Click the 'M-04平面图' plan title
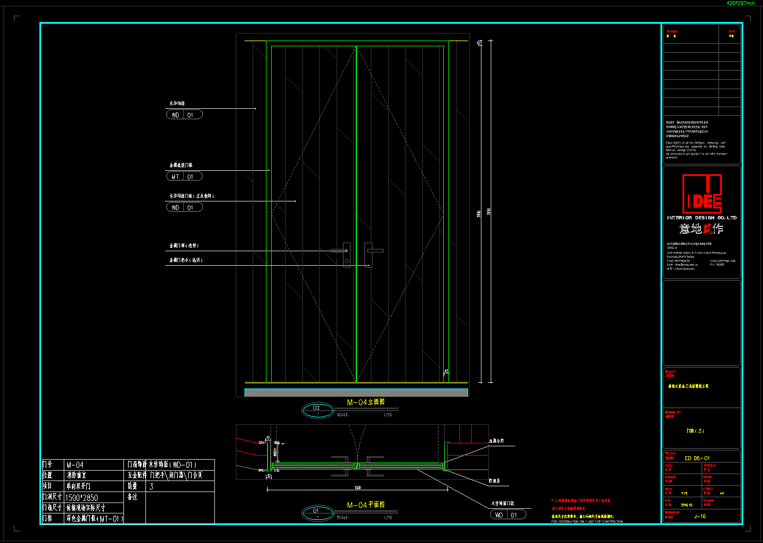763x543 pixels. [x=366, y=505]
